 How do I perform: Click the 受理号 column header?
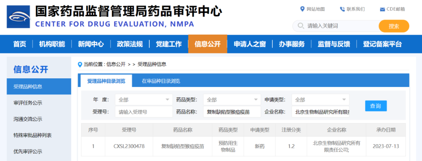[x=129, y=130]
